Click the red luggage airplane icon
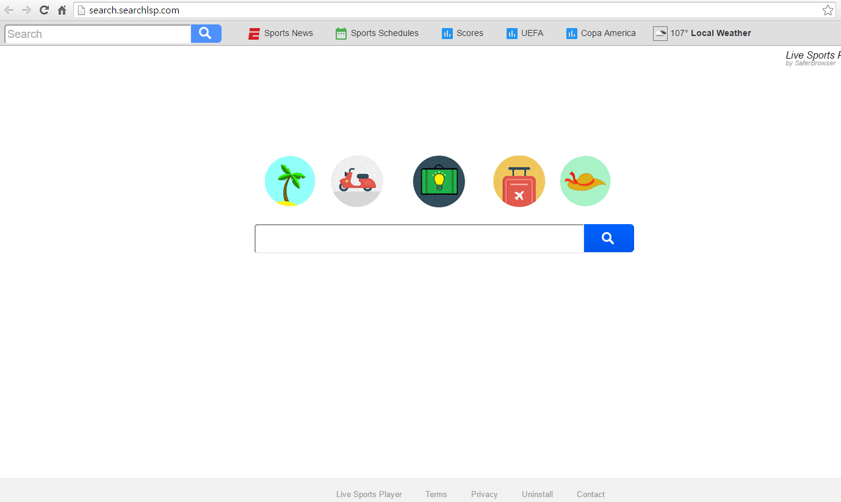 point(519,181)
